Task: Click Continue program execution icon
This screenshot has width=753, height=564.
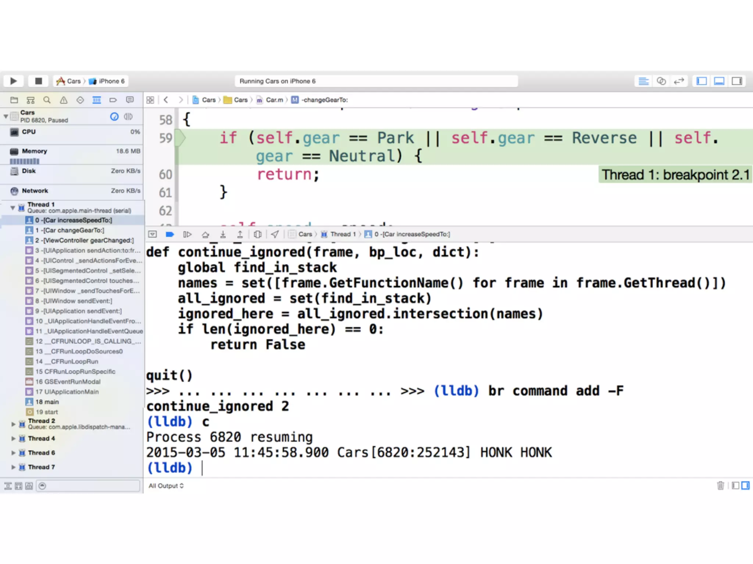Action: 187,234
